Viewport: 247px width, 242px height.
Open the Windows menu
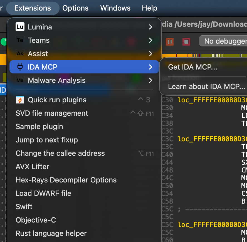point(115,8)
